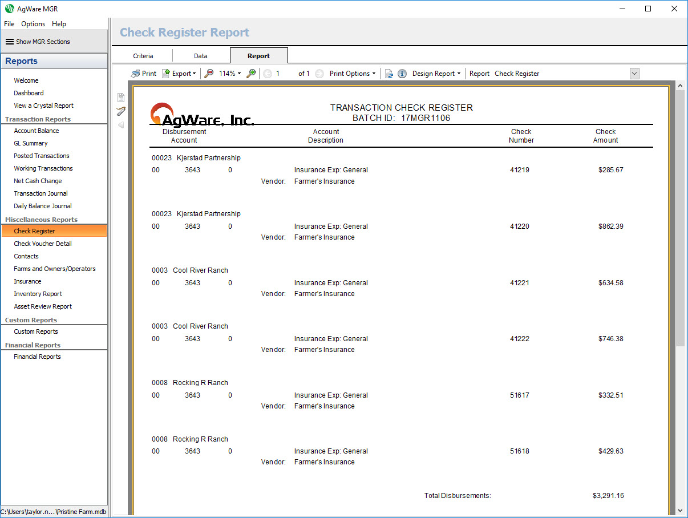The image size is (688, 518).
Task: Click the zoom out magnifier icon
Action: [209, 74]
